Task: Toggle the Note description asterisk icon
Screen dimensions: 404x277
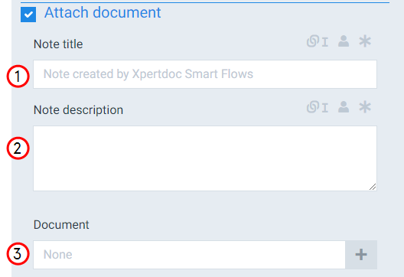Action: [365, 107]
